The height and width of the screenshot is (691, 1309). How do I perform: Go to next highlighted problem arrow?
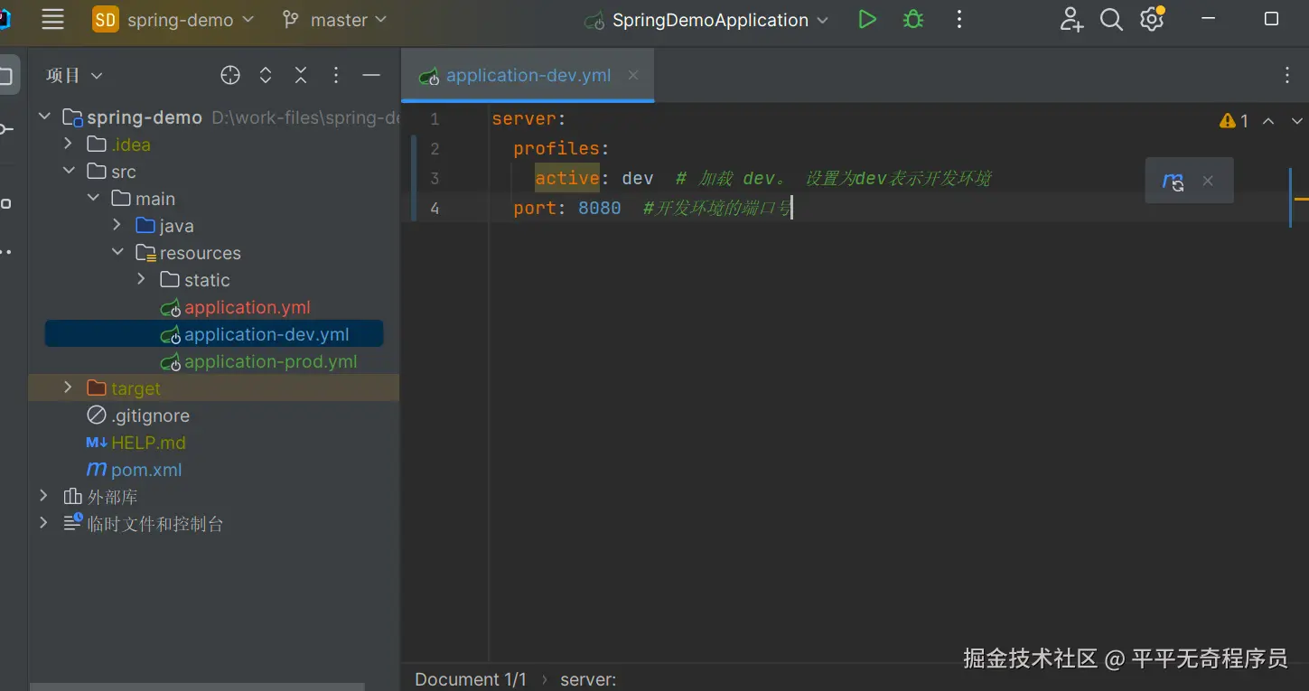point(1298,121)
